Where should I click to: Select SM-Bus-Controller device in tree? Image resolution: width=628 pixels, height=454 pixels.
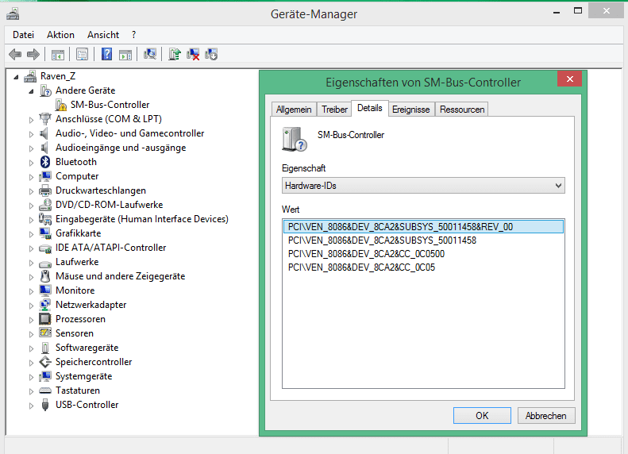pos(110,105)
